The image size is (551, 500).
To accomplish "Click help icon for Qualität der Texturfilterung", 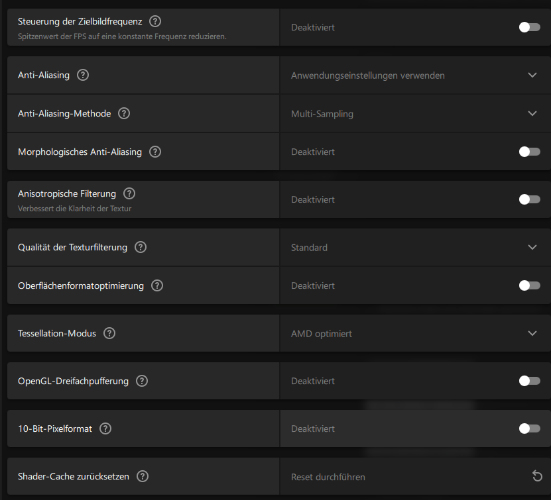I will pyautogui.click(x=141, y=247).
